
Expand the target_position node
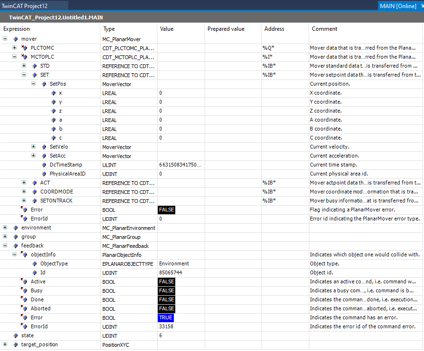[5, 344]
